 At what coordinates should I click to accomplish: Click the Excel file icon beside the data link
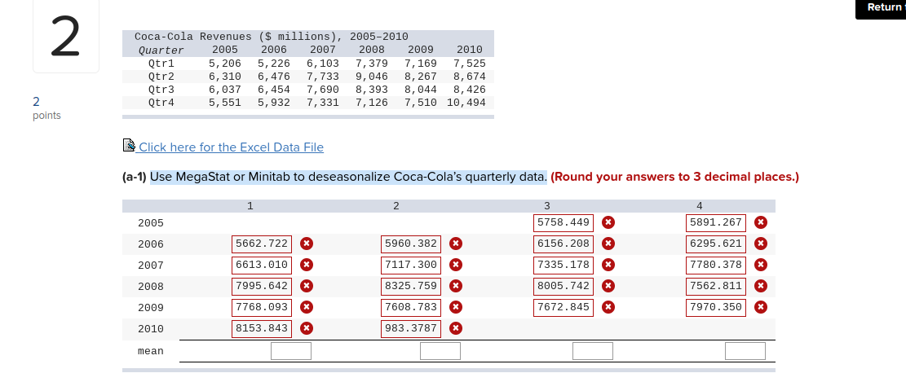pos(128,147)
